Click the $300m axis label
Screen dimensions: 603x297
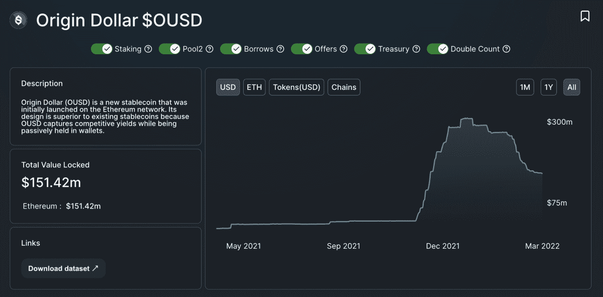pyautogui.click(x=560, y=122)
